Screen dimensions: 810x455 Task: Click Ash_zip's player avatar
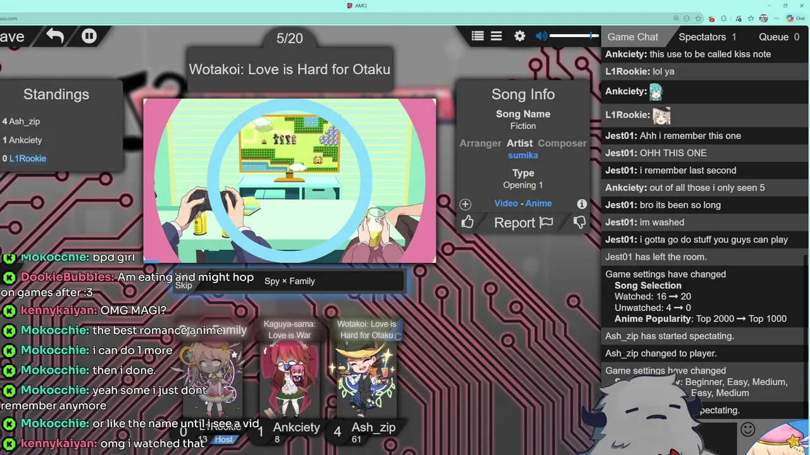[x=366, y=379]
